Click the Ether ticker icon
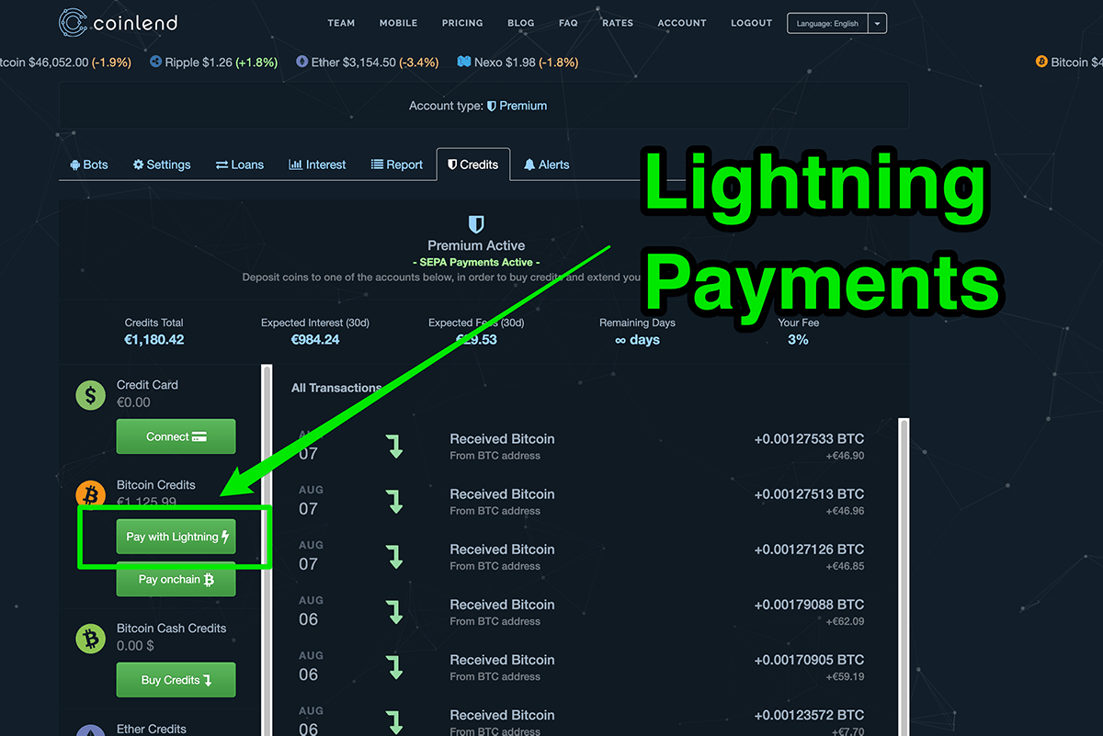 coord(302,62)
